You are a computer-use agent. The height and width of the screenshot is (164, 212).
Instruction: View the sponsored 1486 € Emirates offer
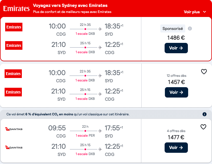click(176, 48)
